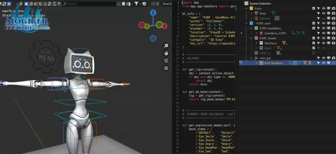Select the Camera row in outliner
This screenshot has width=336, height=154.
click(x=287, y=18)
